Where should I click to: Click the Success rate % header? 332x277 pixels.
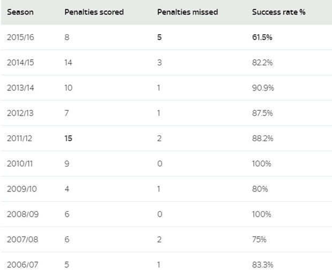pos(278,12)
